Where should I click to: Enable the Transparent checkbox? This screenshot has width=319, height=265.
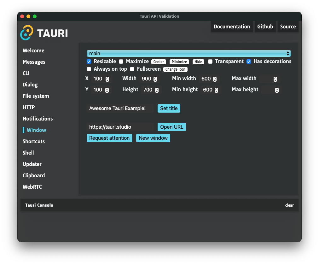click(x=210, y=62)
